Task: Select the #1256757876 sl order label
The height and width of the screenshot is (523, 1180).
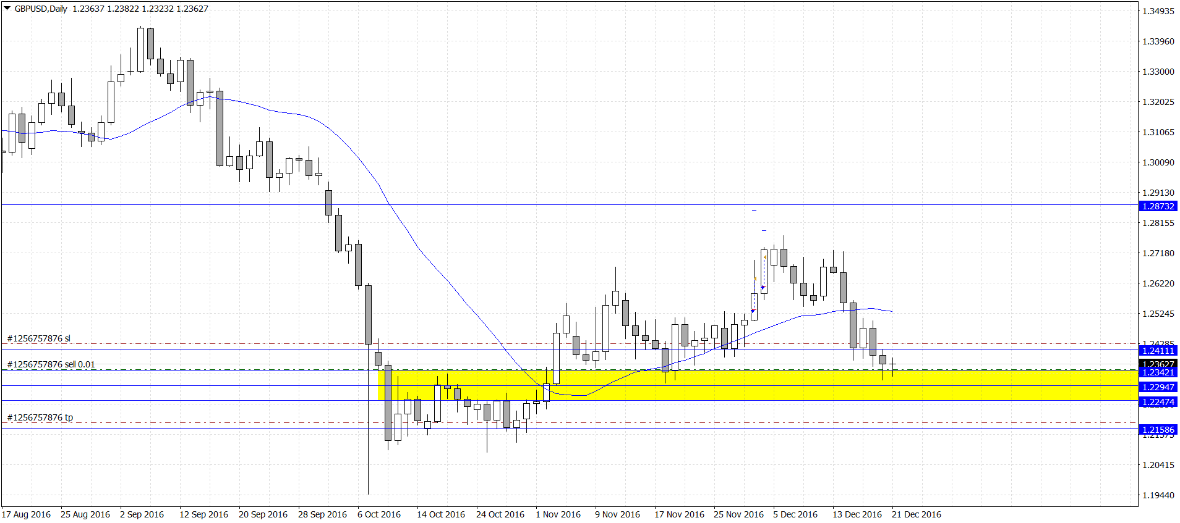Action: tap(39, 338)
